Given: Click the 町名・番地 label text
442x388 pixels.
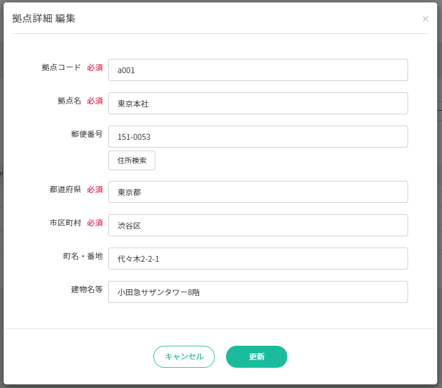Looking at the screenshot, I should pos(83,256).
